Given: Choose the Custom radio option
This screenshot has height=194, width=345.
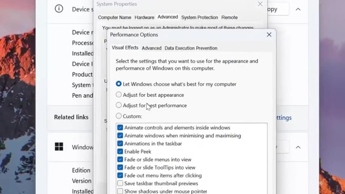Looking at the screenshot, I should pyautogui.click(x=119, y=116).
